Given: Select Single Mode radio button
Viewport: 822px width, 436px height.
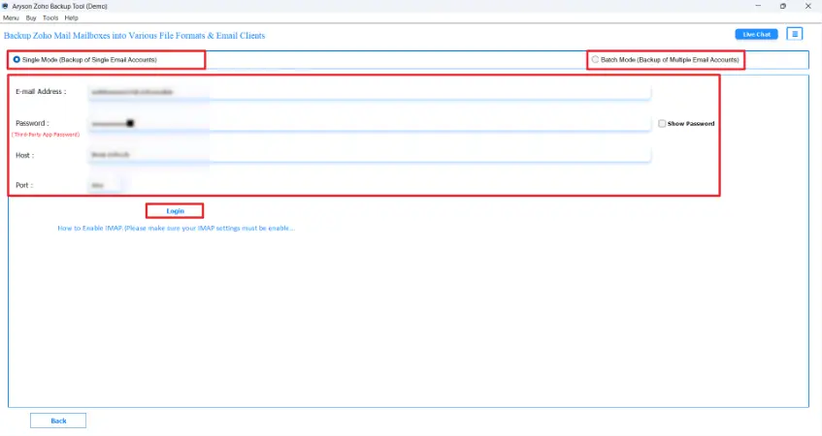Looking at the screenshot, I should point(16,60).
